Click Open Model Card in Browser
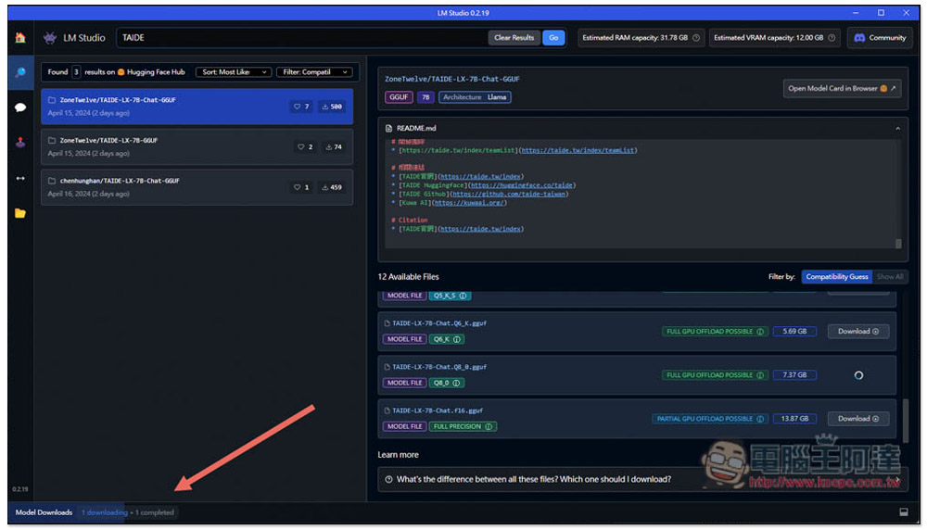The height and width of the screenshot is (530, 927). [842, 88]
